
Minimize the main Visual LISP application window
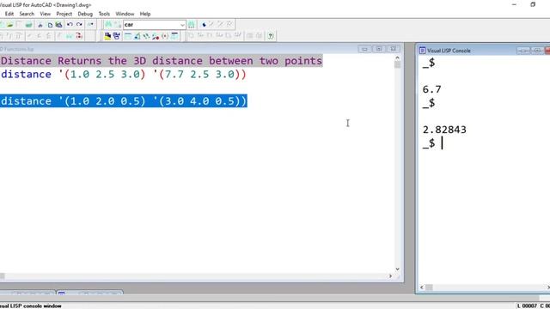point(514,4)
